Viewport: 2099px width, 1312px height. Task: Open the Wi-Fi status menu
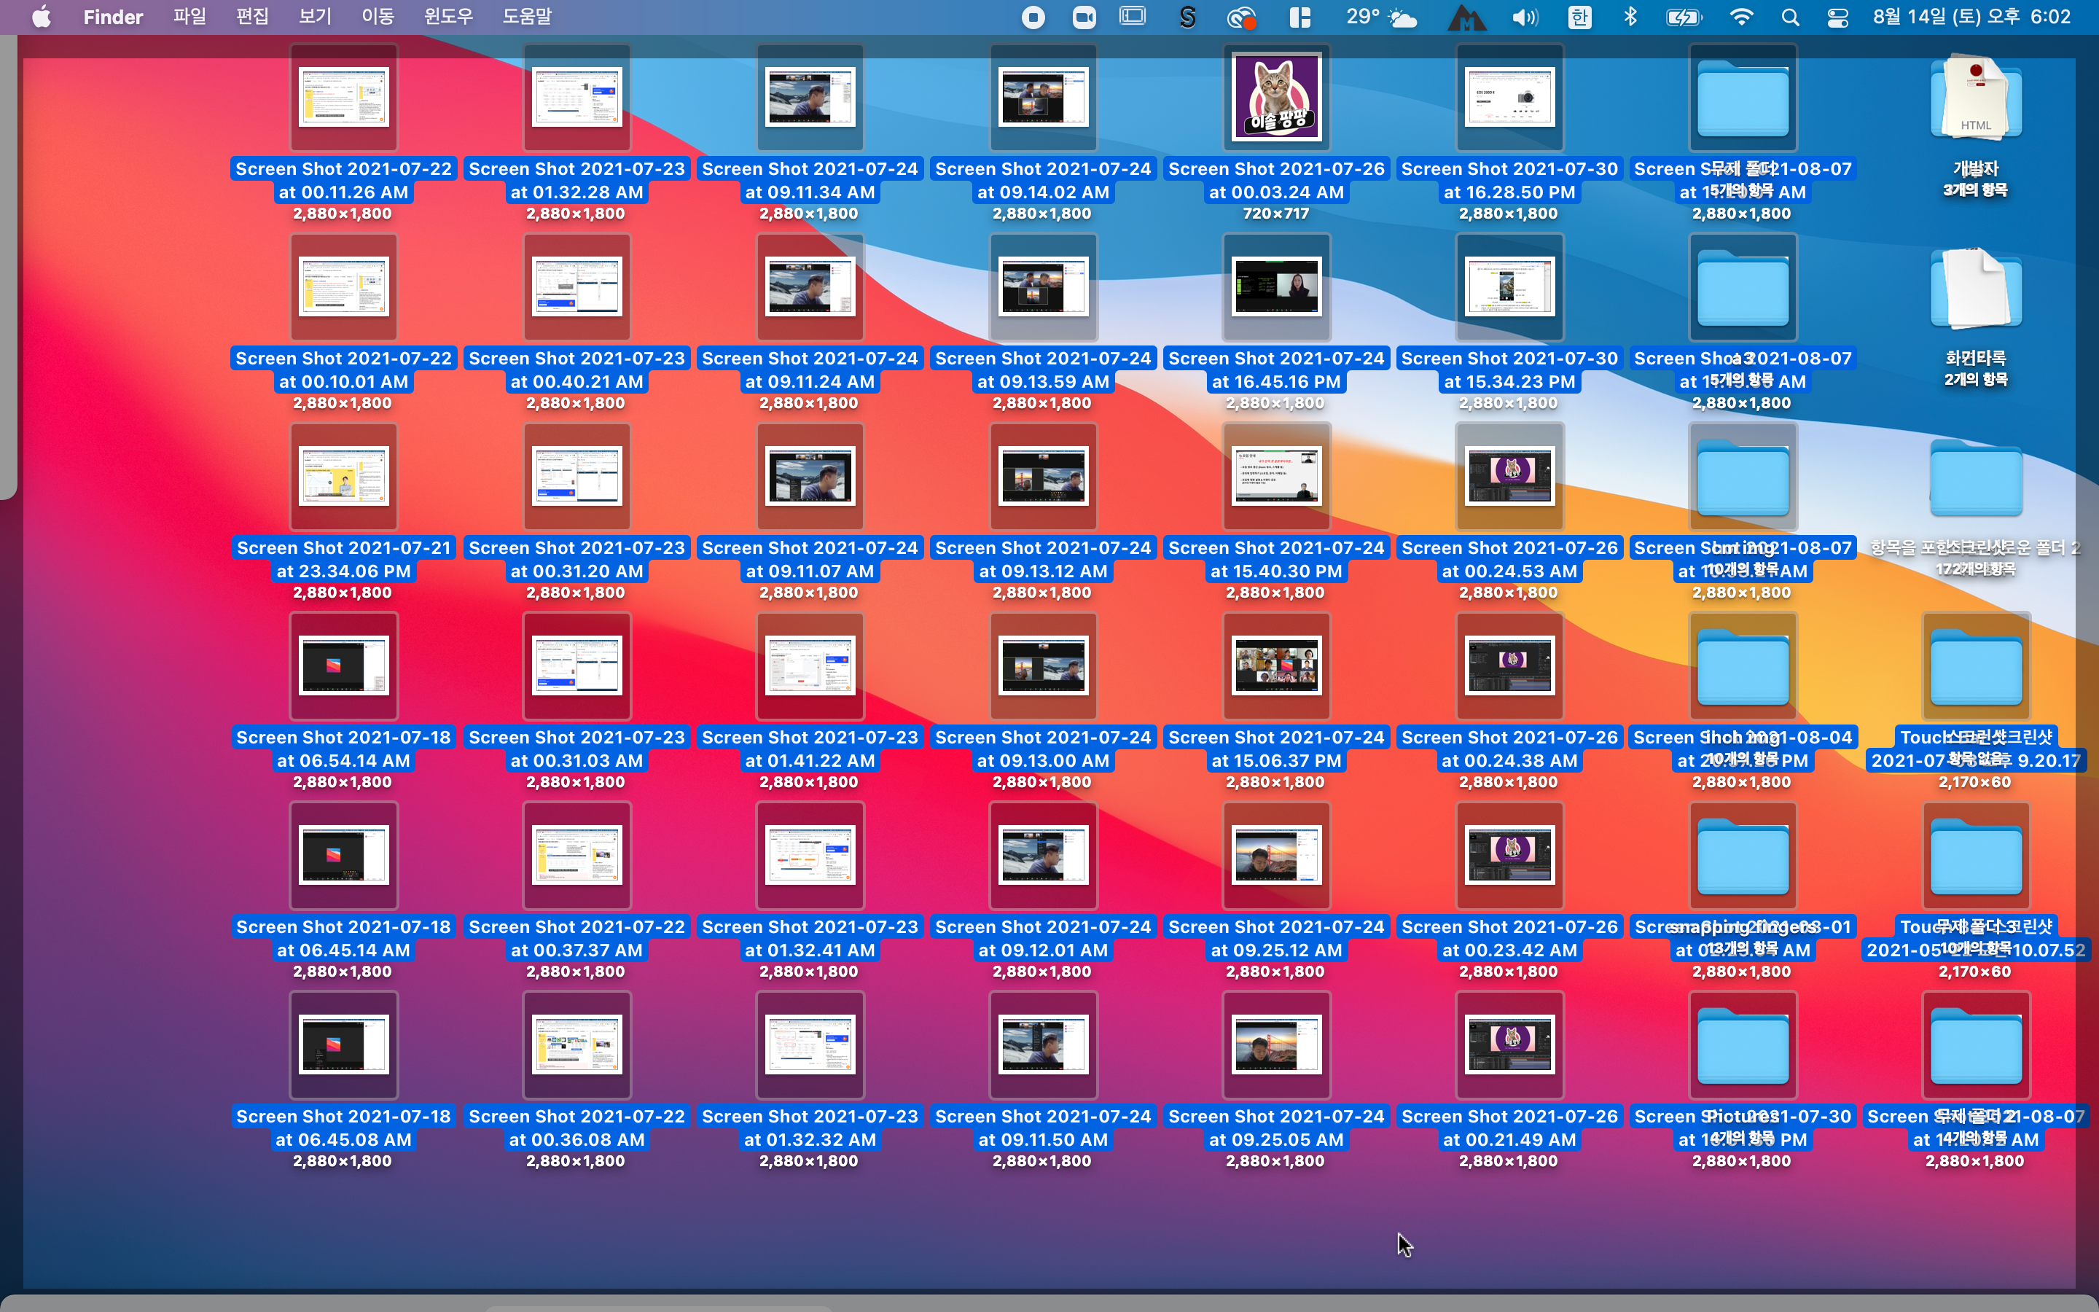[1740, 17]
